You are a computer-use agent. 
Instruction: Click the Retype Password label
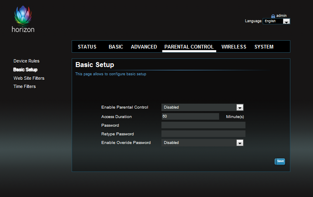117,134
